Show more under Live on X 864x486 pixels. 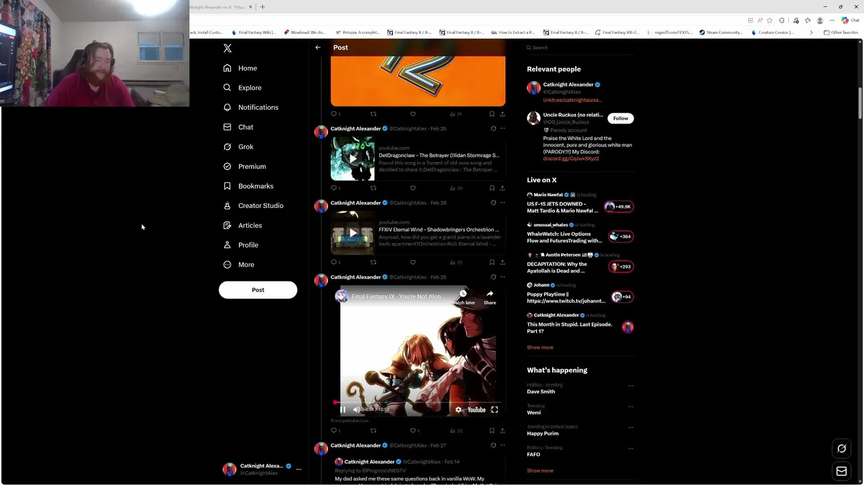(540, 348)
